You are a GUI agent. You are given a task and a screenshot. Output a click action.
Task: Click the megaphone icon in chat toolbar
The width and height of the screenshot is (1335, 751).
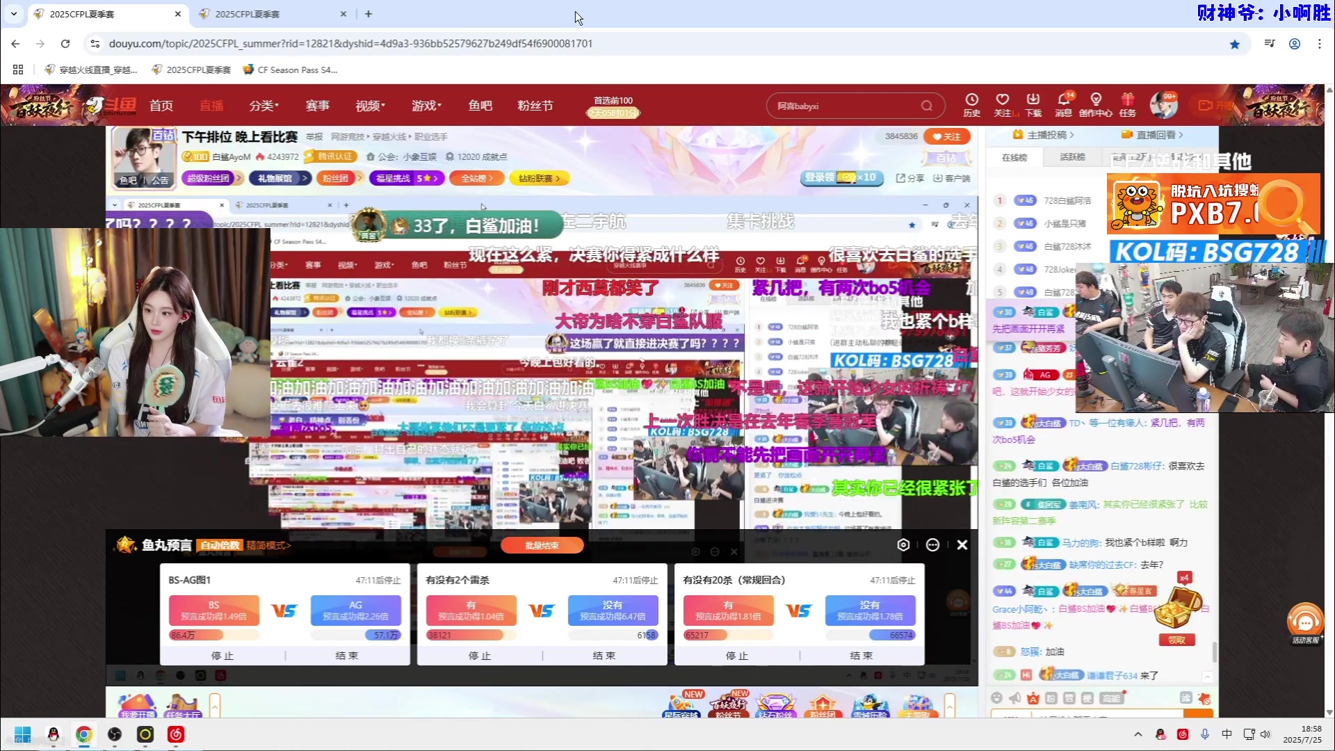pyautogui.click(x=1015, y=698)
